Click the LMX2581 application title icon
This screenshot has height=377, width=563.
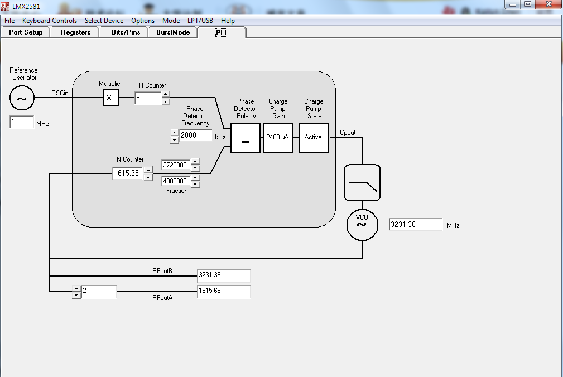(5, 6)
